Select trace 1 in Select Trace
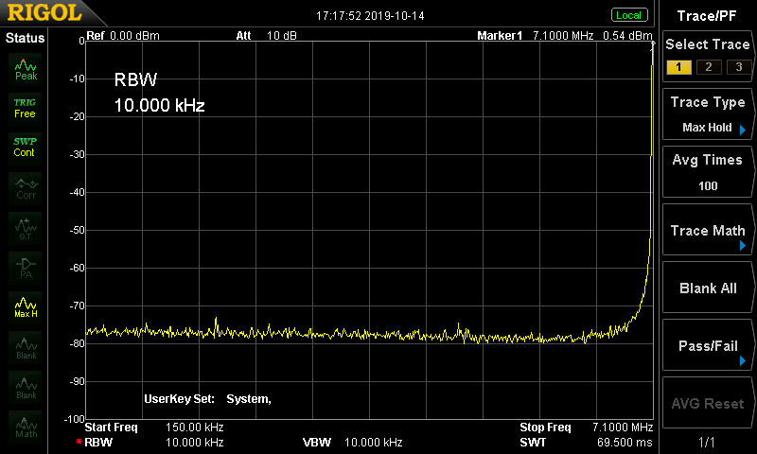The width and height of the screenshot is (757, 454). (x=678, y=67)
